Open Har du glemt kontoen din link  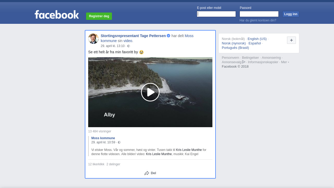pos(258,20)
